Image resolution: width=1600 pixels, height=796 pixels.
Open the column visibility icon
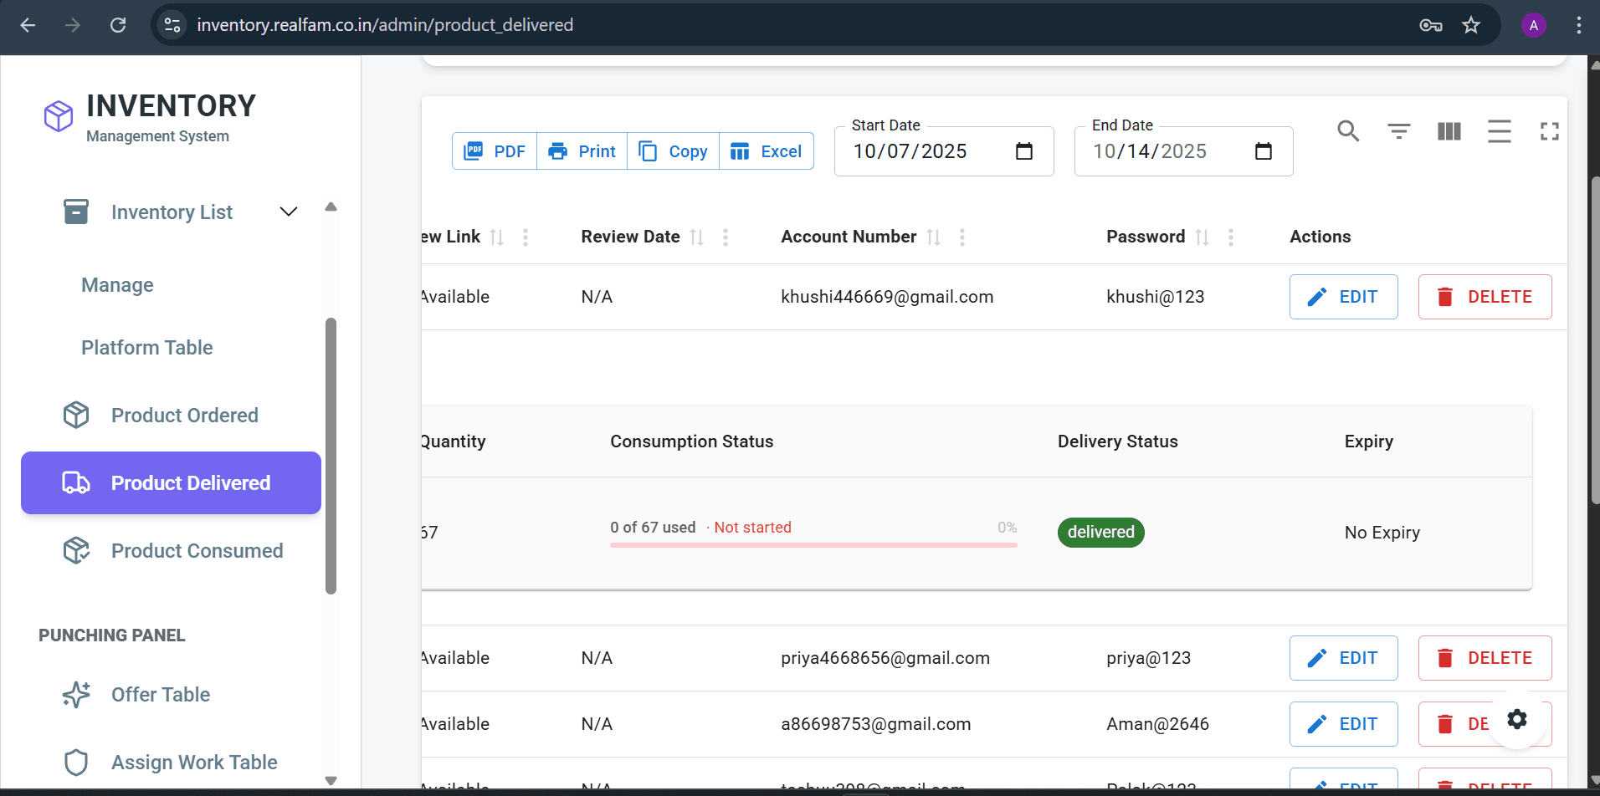coord(1449,131)
